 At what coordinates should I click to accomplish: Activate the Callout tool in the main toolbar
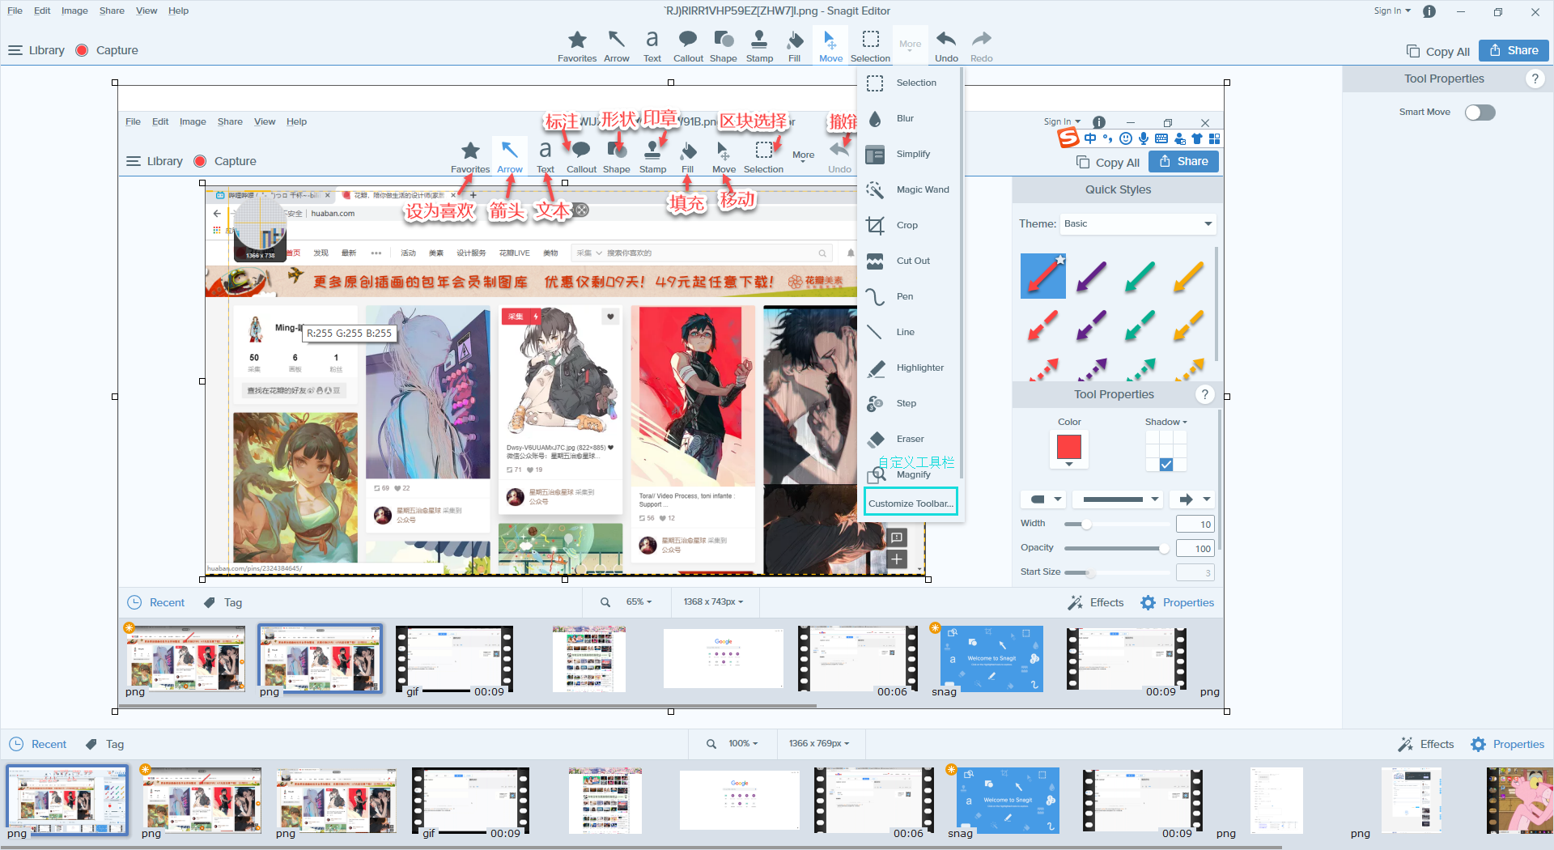coord(688,46)
